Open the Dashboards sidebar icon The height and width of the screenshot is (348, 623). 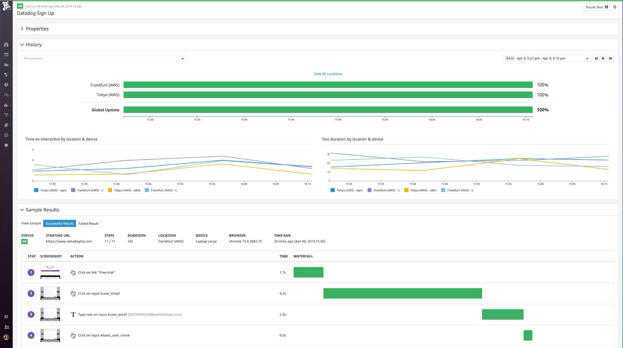coord(6,55)
